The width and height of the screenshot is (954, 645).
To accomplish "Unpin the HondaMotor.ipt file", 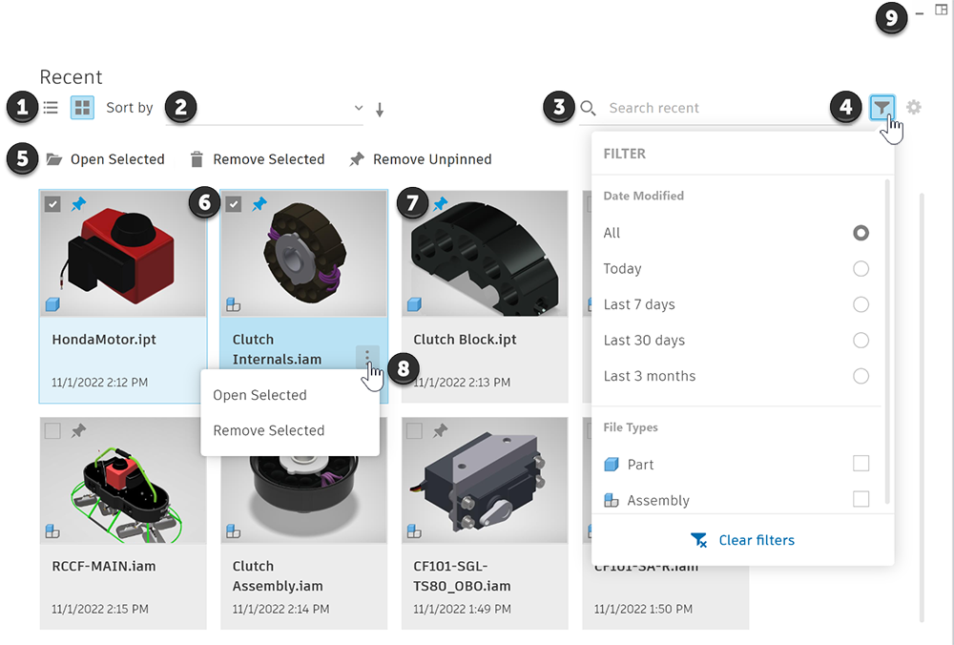I will pos(79,203).
